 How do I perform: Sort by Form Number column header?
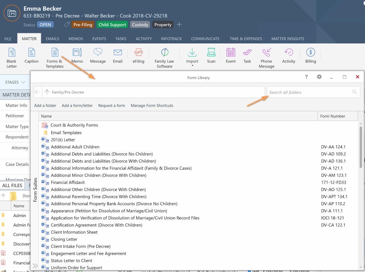338,116
